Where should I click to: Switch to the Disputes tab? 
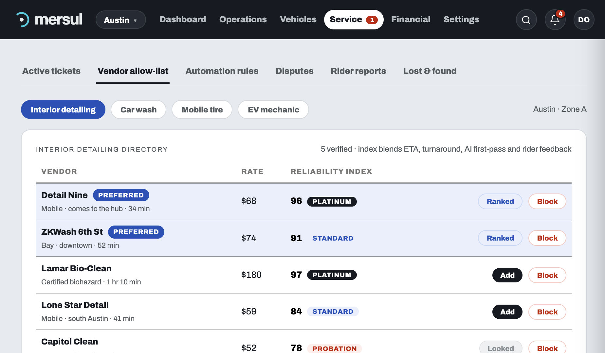pos(295,71)
